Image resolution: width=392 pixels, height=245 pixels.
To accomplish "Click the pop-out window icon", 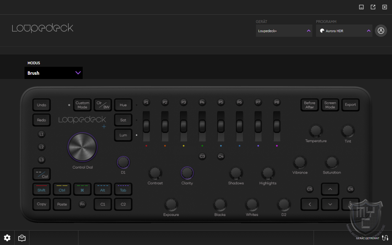I will (373, 7).
